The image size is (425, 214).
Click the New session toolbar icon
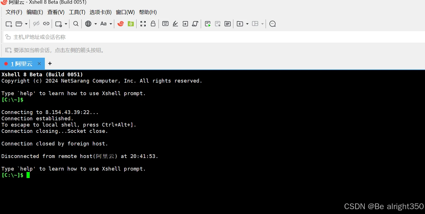coord(9,24)
